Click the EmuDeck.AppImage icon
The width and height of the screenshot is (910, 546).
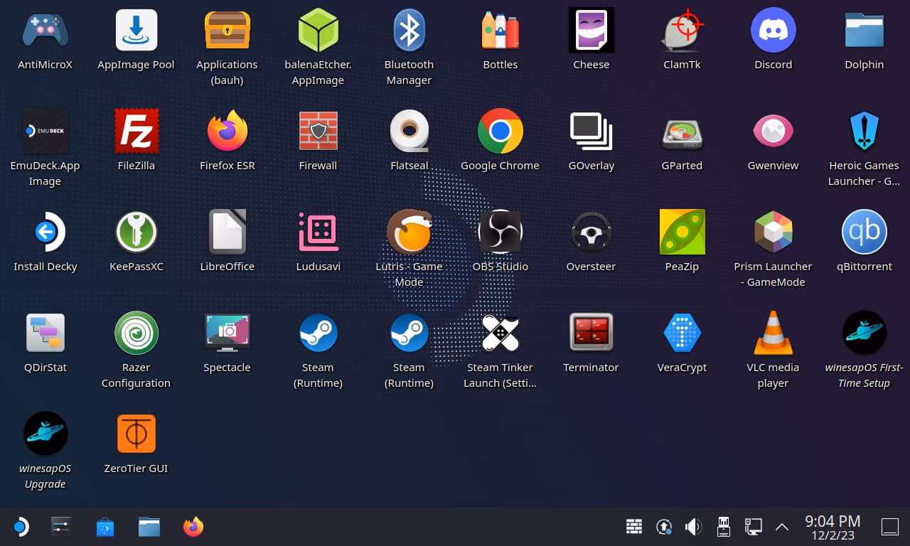pyautogui.click(x=45, y=131)
